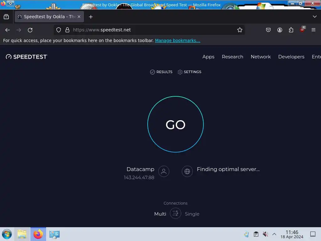Click the uBlock Origin extension icon
Image resolution: width=321 pixels, height=241 pixels.
coord(303,29)
